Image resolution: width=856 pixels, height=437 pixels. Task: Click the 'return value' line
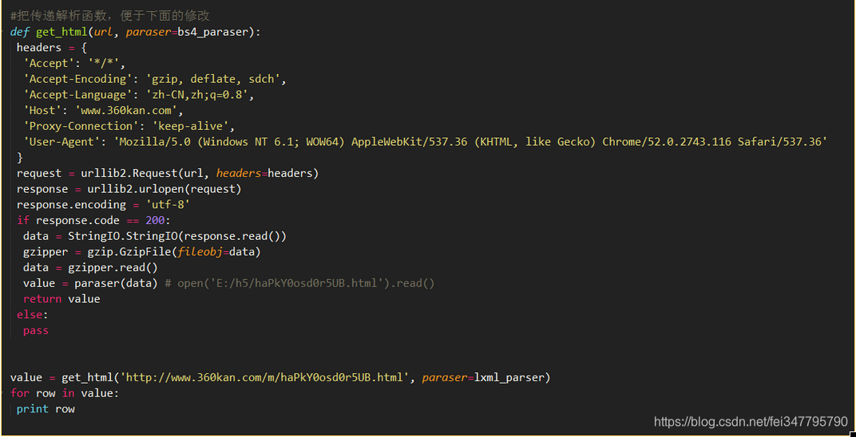tap(61, 299)
